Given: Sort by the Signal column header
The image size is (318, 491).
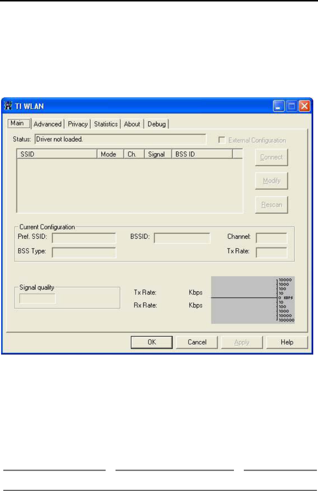Looking at the screenshot, I should tap(158, 154).
